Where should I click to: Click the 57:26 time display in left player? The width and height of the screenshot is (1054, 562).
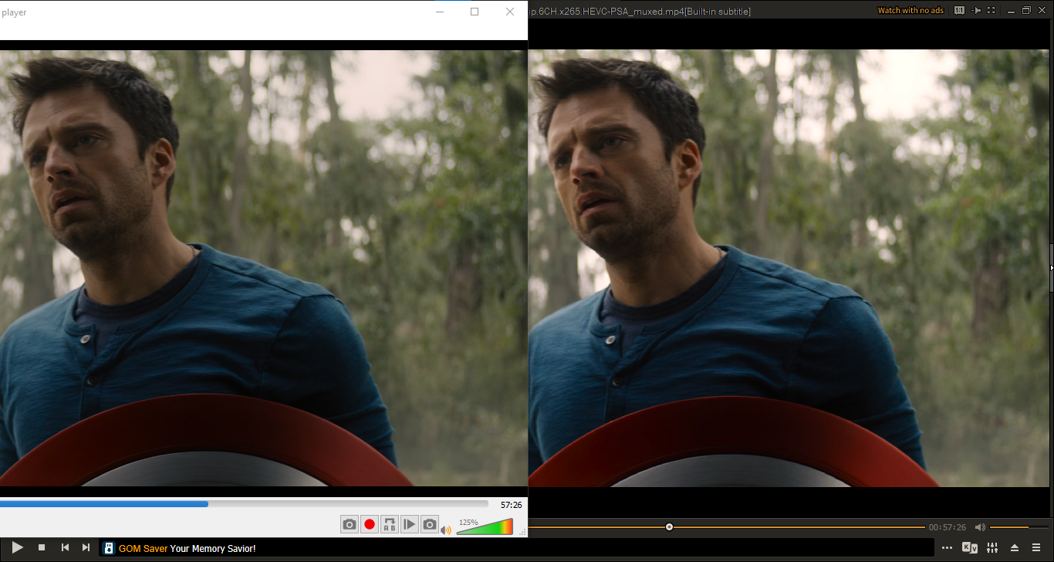511,505
